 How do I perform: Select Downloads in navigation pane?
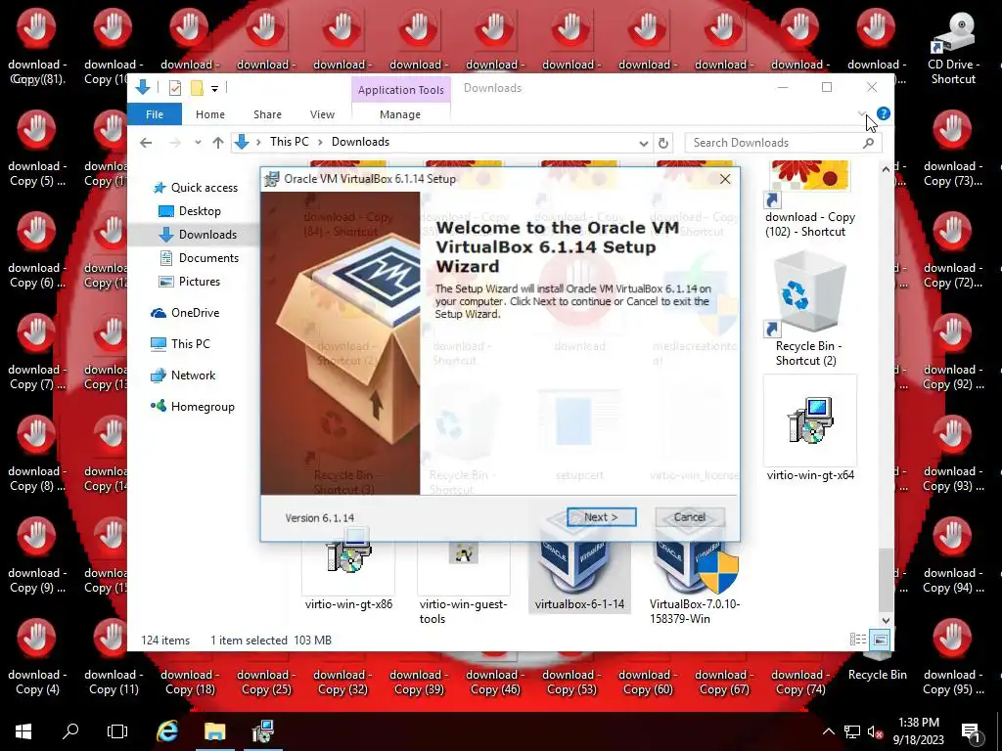tap(207, 235)
